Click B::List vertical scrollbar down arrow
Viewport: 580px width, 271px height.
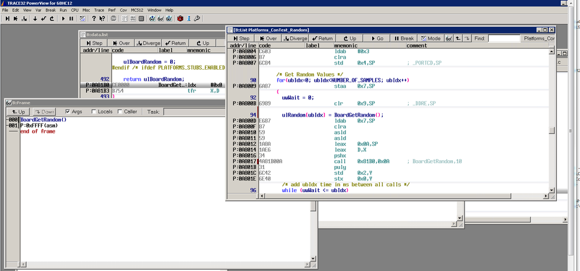pyautogui.click(x=552, y=190)
